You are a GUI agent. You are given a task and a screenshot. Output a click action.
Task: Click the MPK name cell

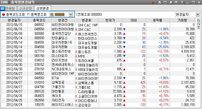click(87, 56)
